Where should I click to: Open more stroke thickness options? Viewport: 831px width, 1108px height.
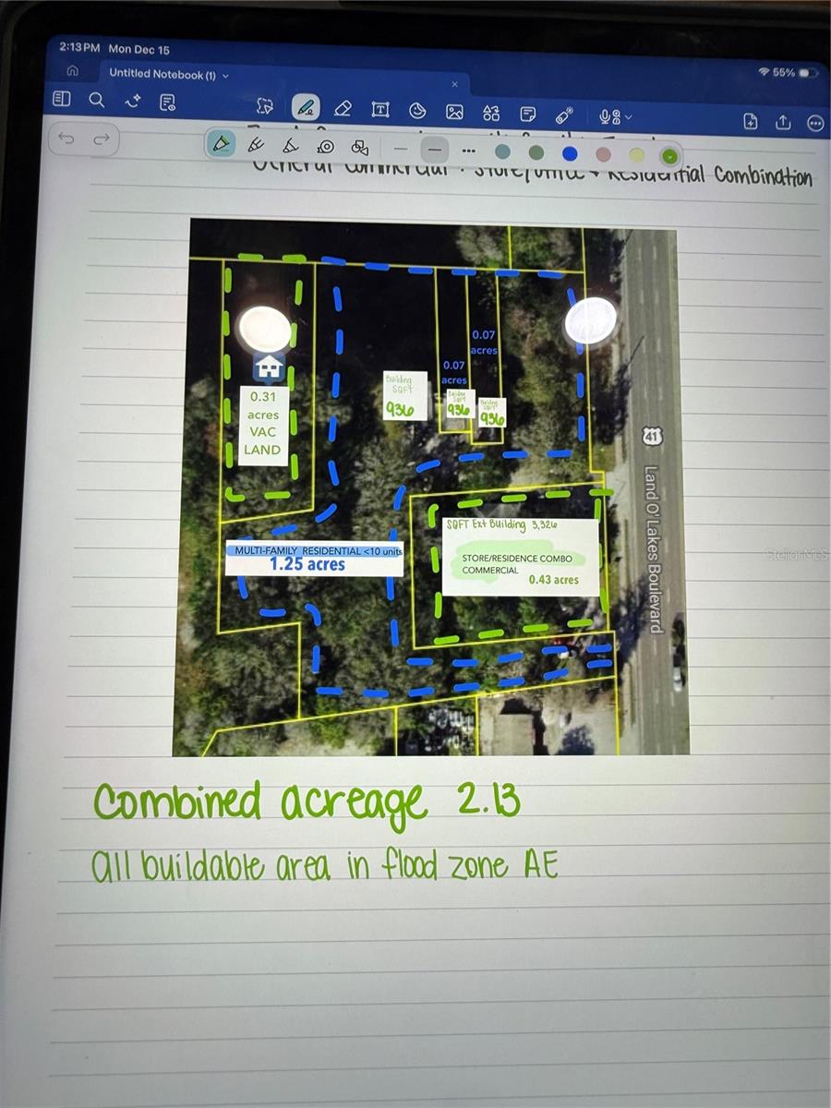(x=468, y=150)
